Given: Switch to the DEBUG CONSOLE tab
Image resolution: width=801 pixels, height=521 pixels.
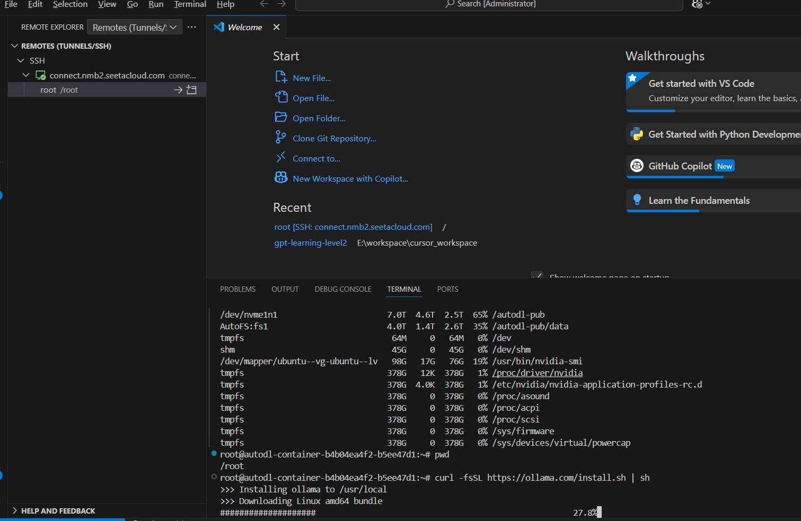Looking at the screenshot, I should click(343, 289).
